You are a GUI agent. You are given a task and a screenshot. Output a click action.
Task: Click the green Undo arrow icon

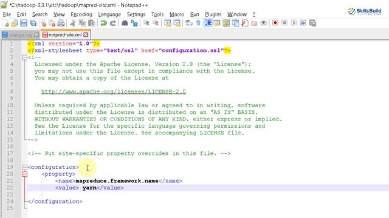point(103,23)
